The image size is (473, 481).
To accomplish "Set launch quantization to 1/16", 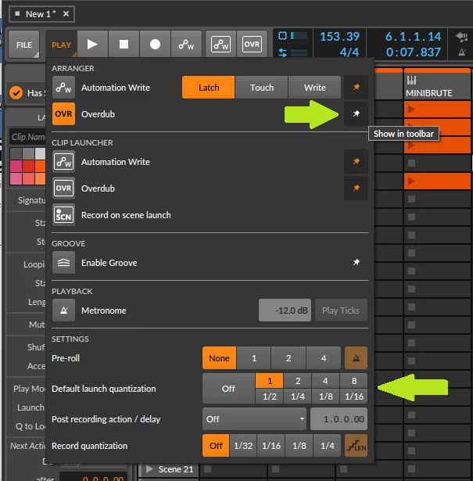I will (354, 397).
